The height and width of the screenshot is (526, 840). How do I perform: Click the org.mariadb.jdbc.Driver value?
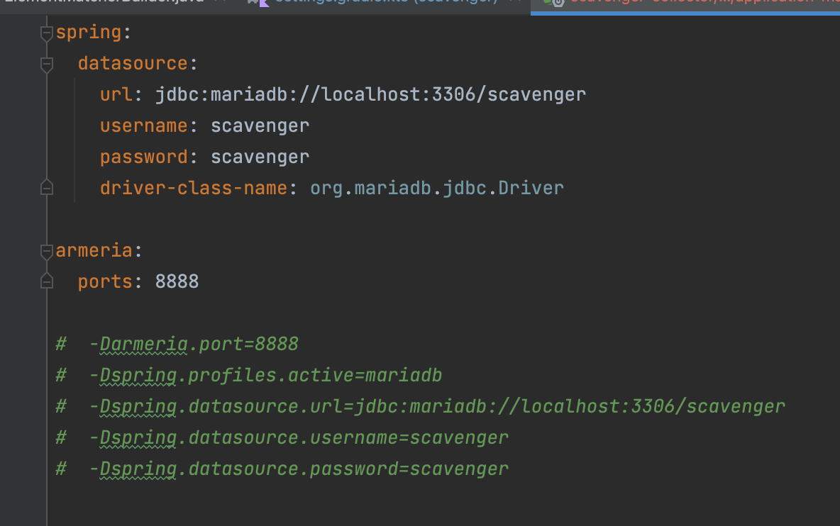coord(437,189)
